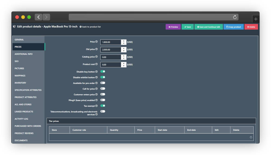The image size is (271, 155).
Task: Enable Call for price
Action: [x=103, y=89]
